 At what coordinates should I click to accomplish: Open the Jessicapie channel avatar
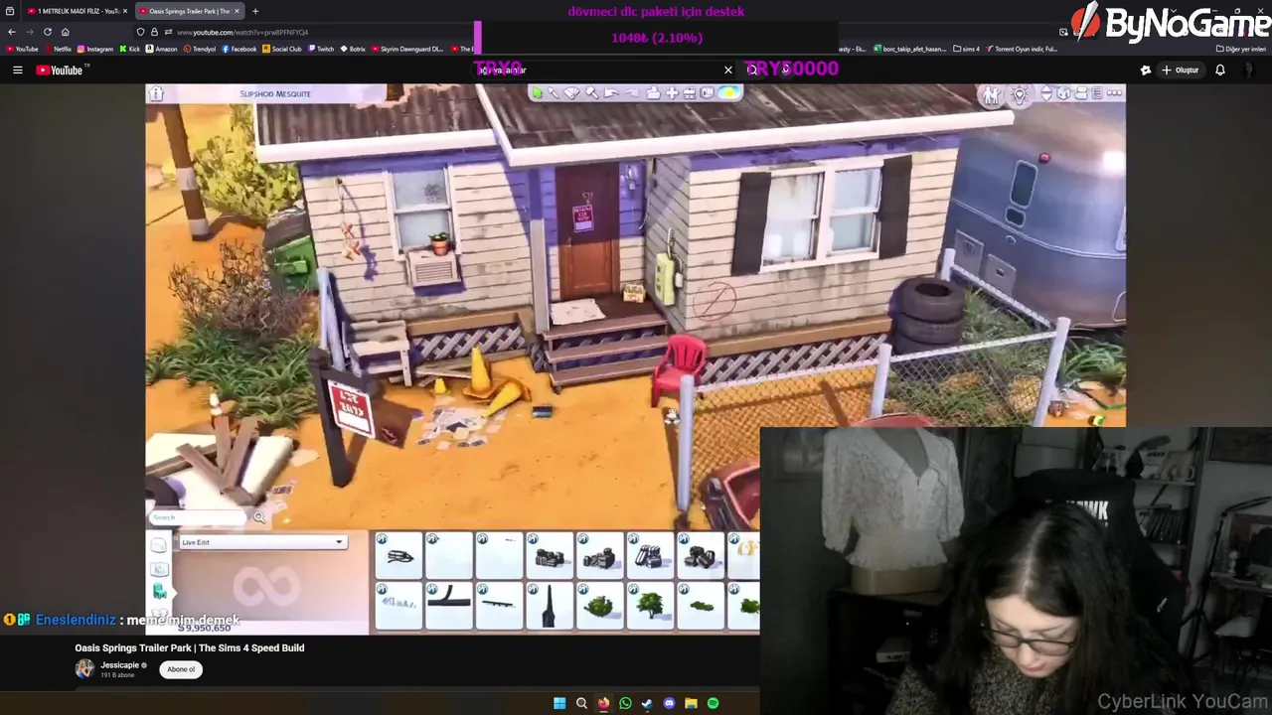pyautogui.click(x=85, y=669)
